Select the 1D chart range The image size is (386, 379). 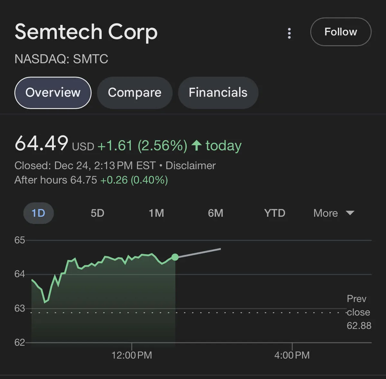(x=38, y=213)
